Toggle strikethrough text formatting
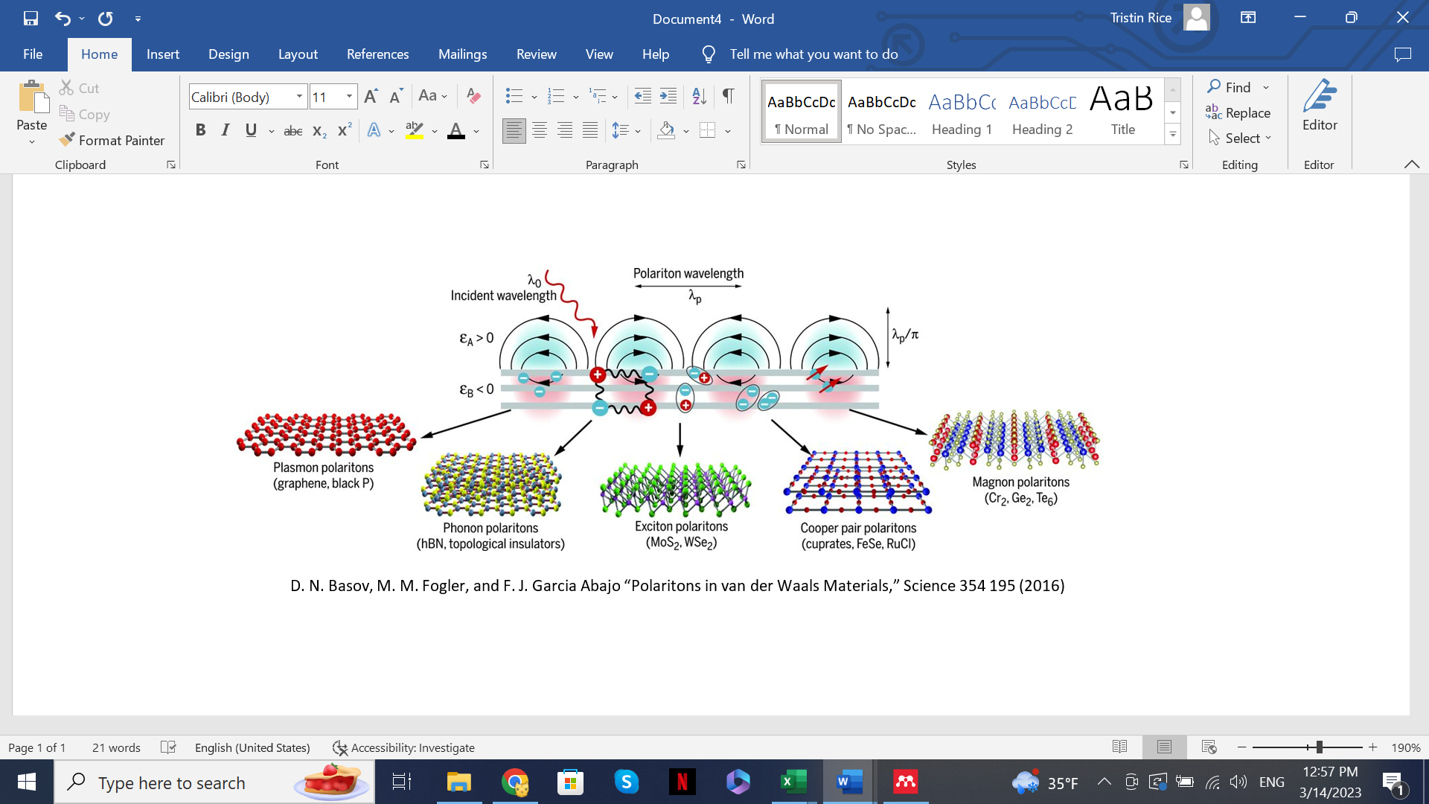Viewport: 1429px width, 804px height. (293, 131)
